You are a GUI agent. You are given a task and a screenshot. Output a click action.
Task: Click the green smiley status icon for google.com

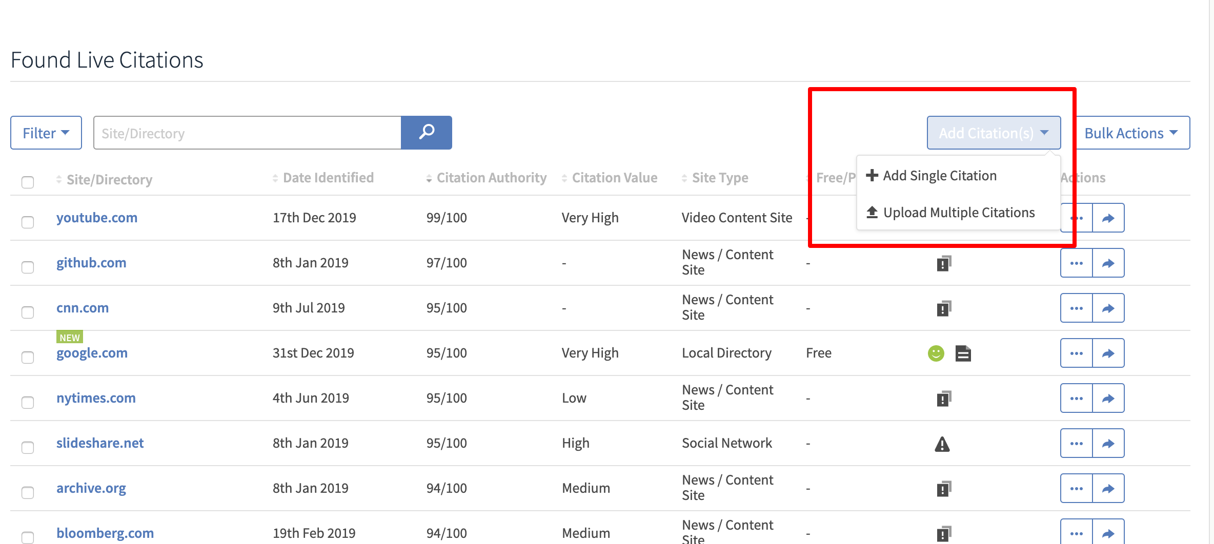click(x=936, y=353)
